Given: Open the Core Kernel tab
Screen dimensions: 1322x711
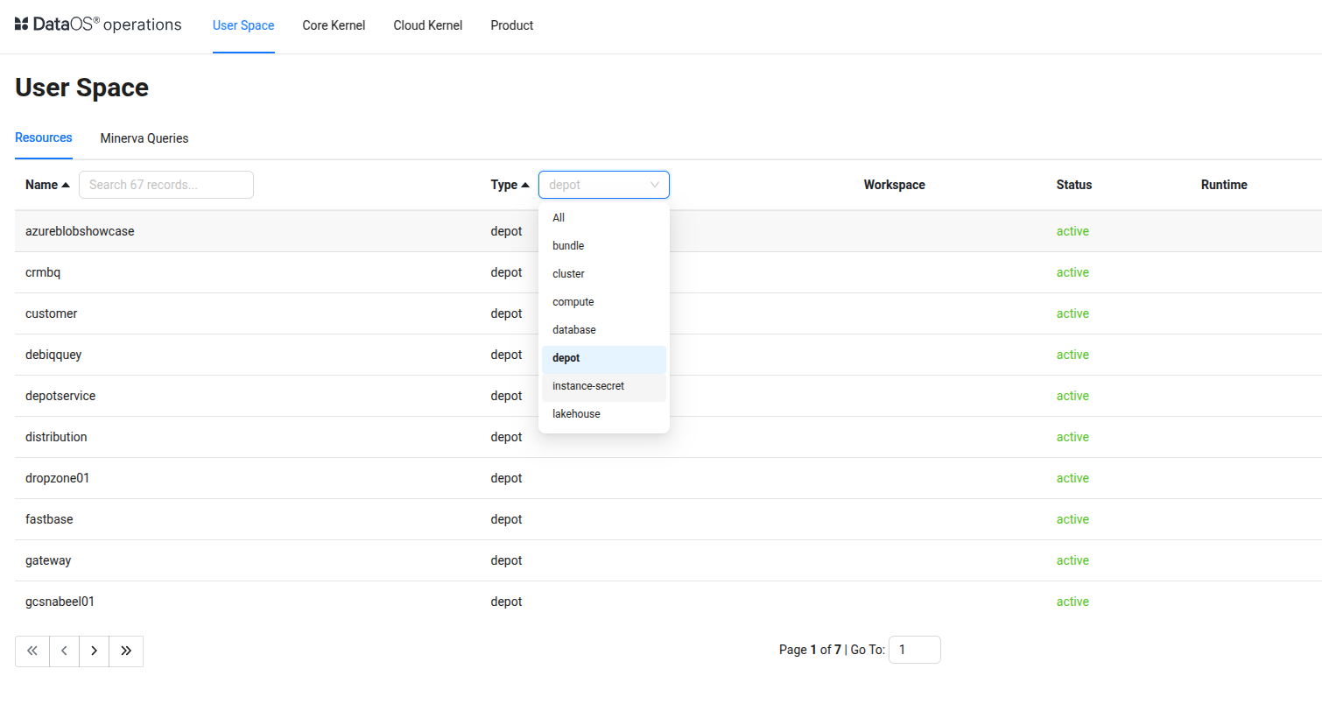Looking at the screenshot, I should click(x=334, y=25).
